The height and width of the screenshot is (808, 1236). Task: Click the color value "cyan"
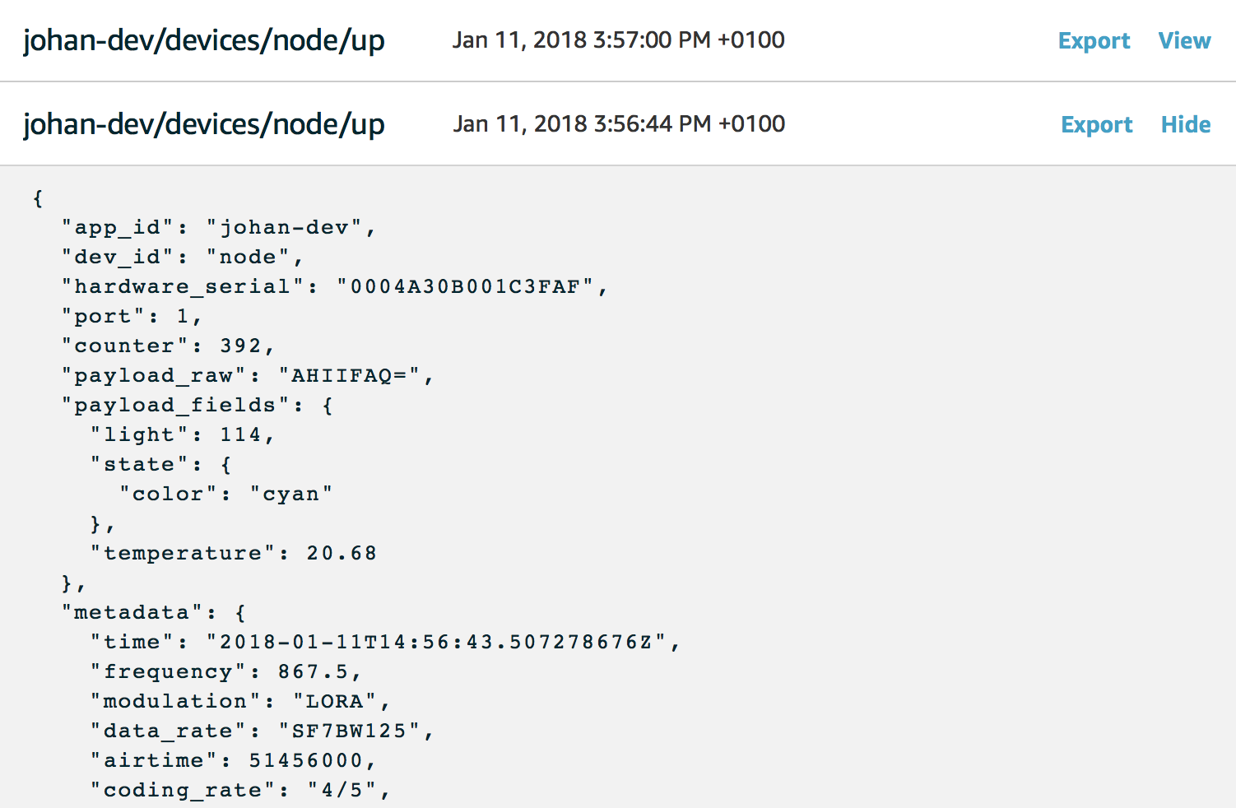[x=291, y=494]
